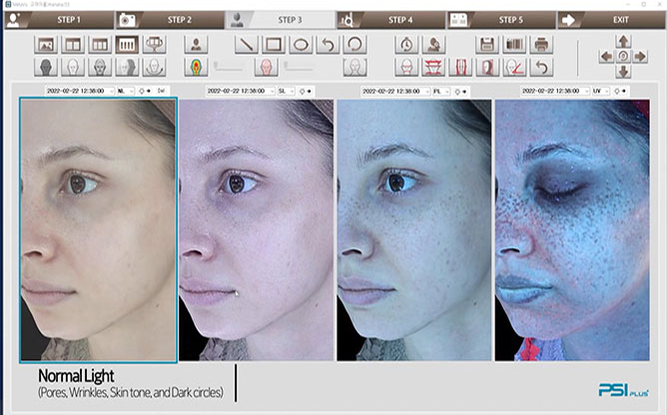Click the person profile icon
The image size is (667, 415).
pyautogui.click(x=196, y=44)
